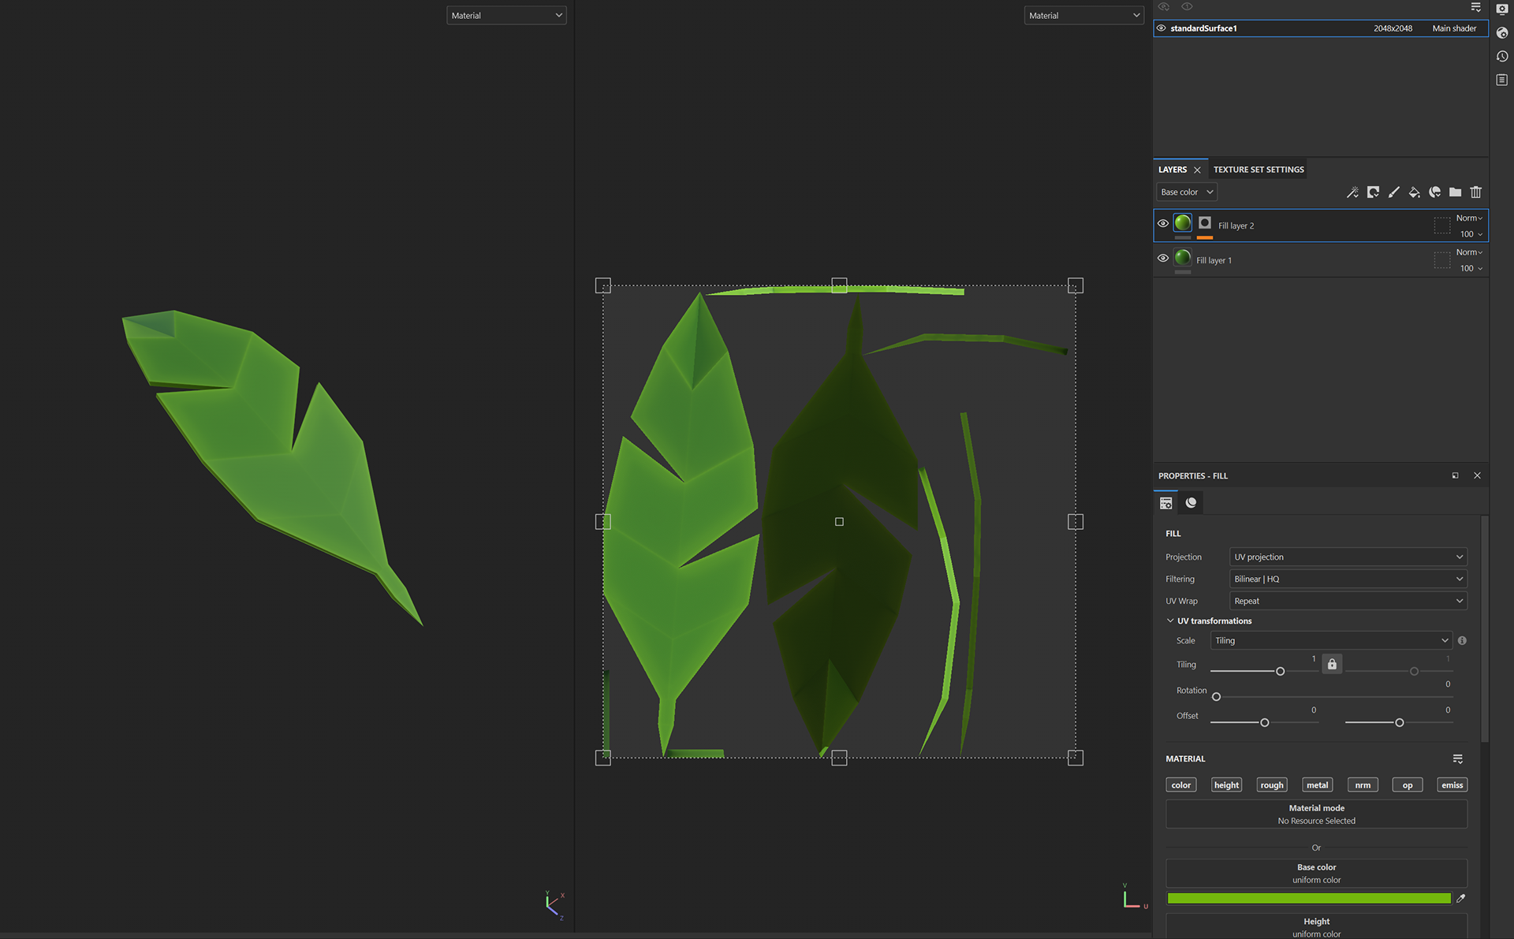The width and height of the screenshot is (1514, 939).
Task: Open Fill layer 1 blend mode dropdown
Action: (x=1469, y=252)
